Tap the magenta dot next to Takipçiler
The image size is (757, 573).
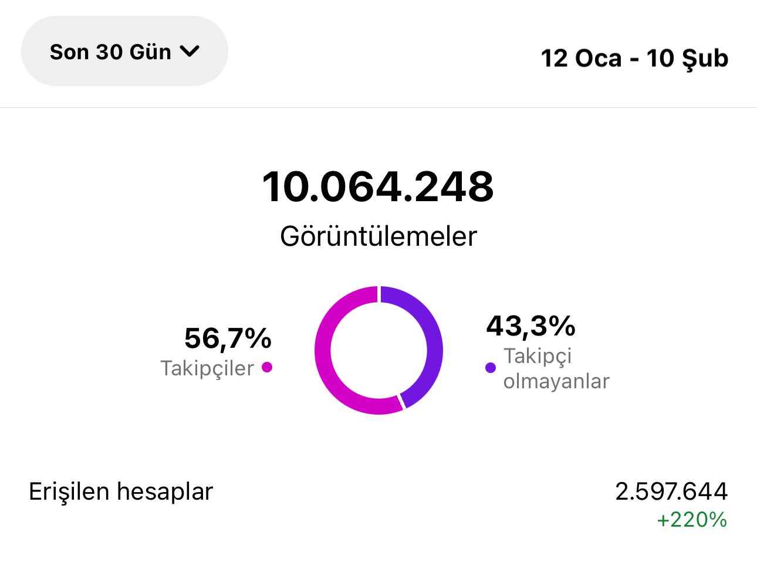click(267, 368)
